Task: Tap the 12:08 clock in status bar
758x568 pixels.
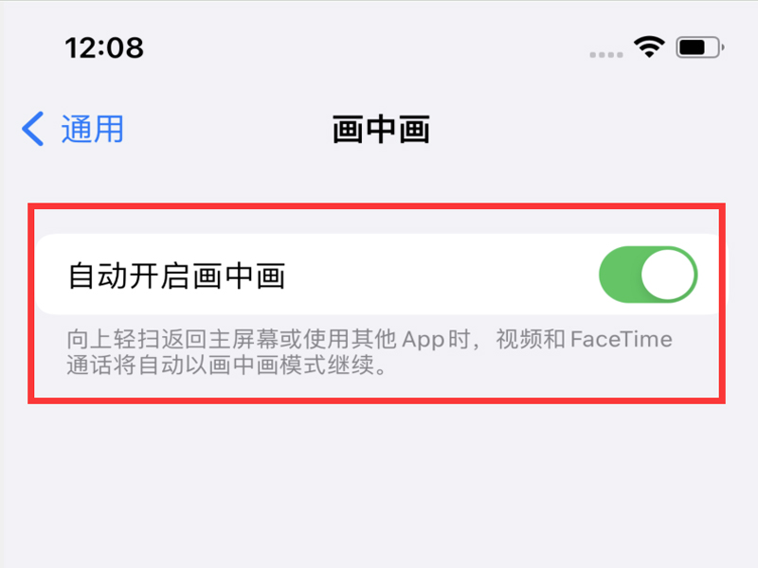Action: 104,48
